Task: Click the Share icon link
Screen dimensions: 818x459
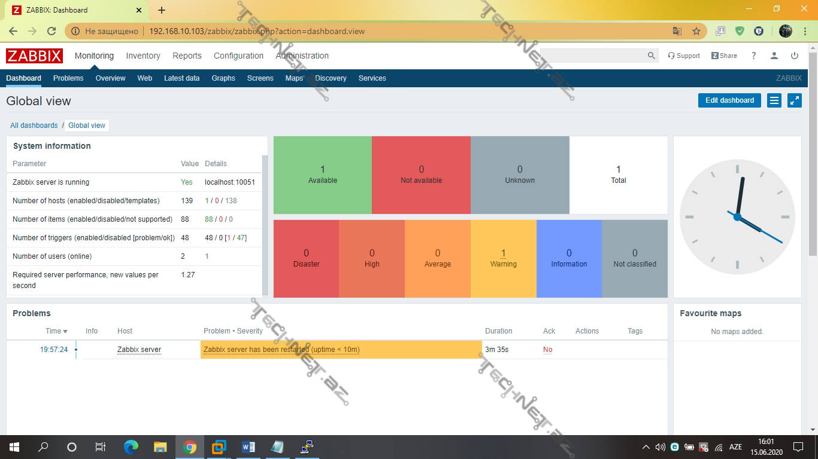Action: tap(724, 56)
